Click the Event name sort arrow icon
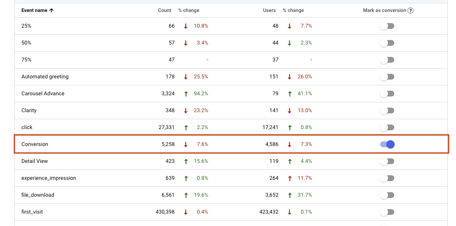The height and width of the screenshot is (226, 456). (51, 10)
